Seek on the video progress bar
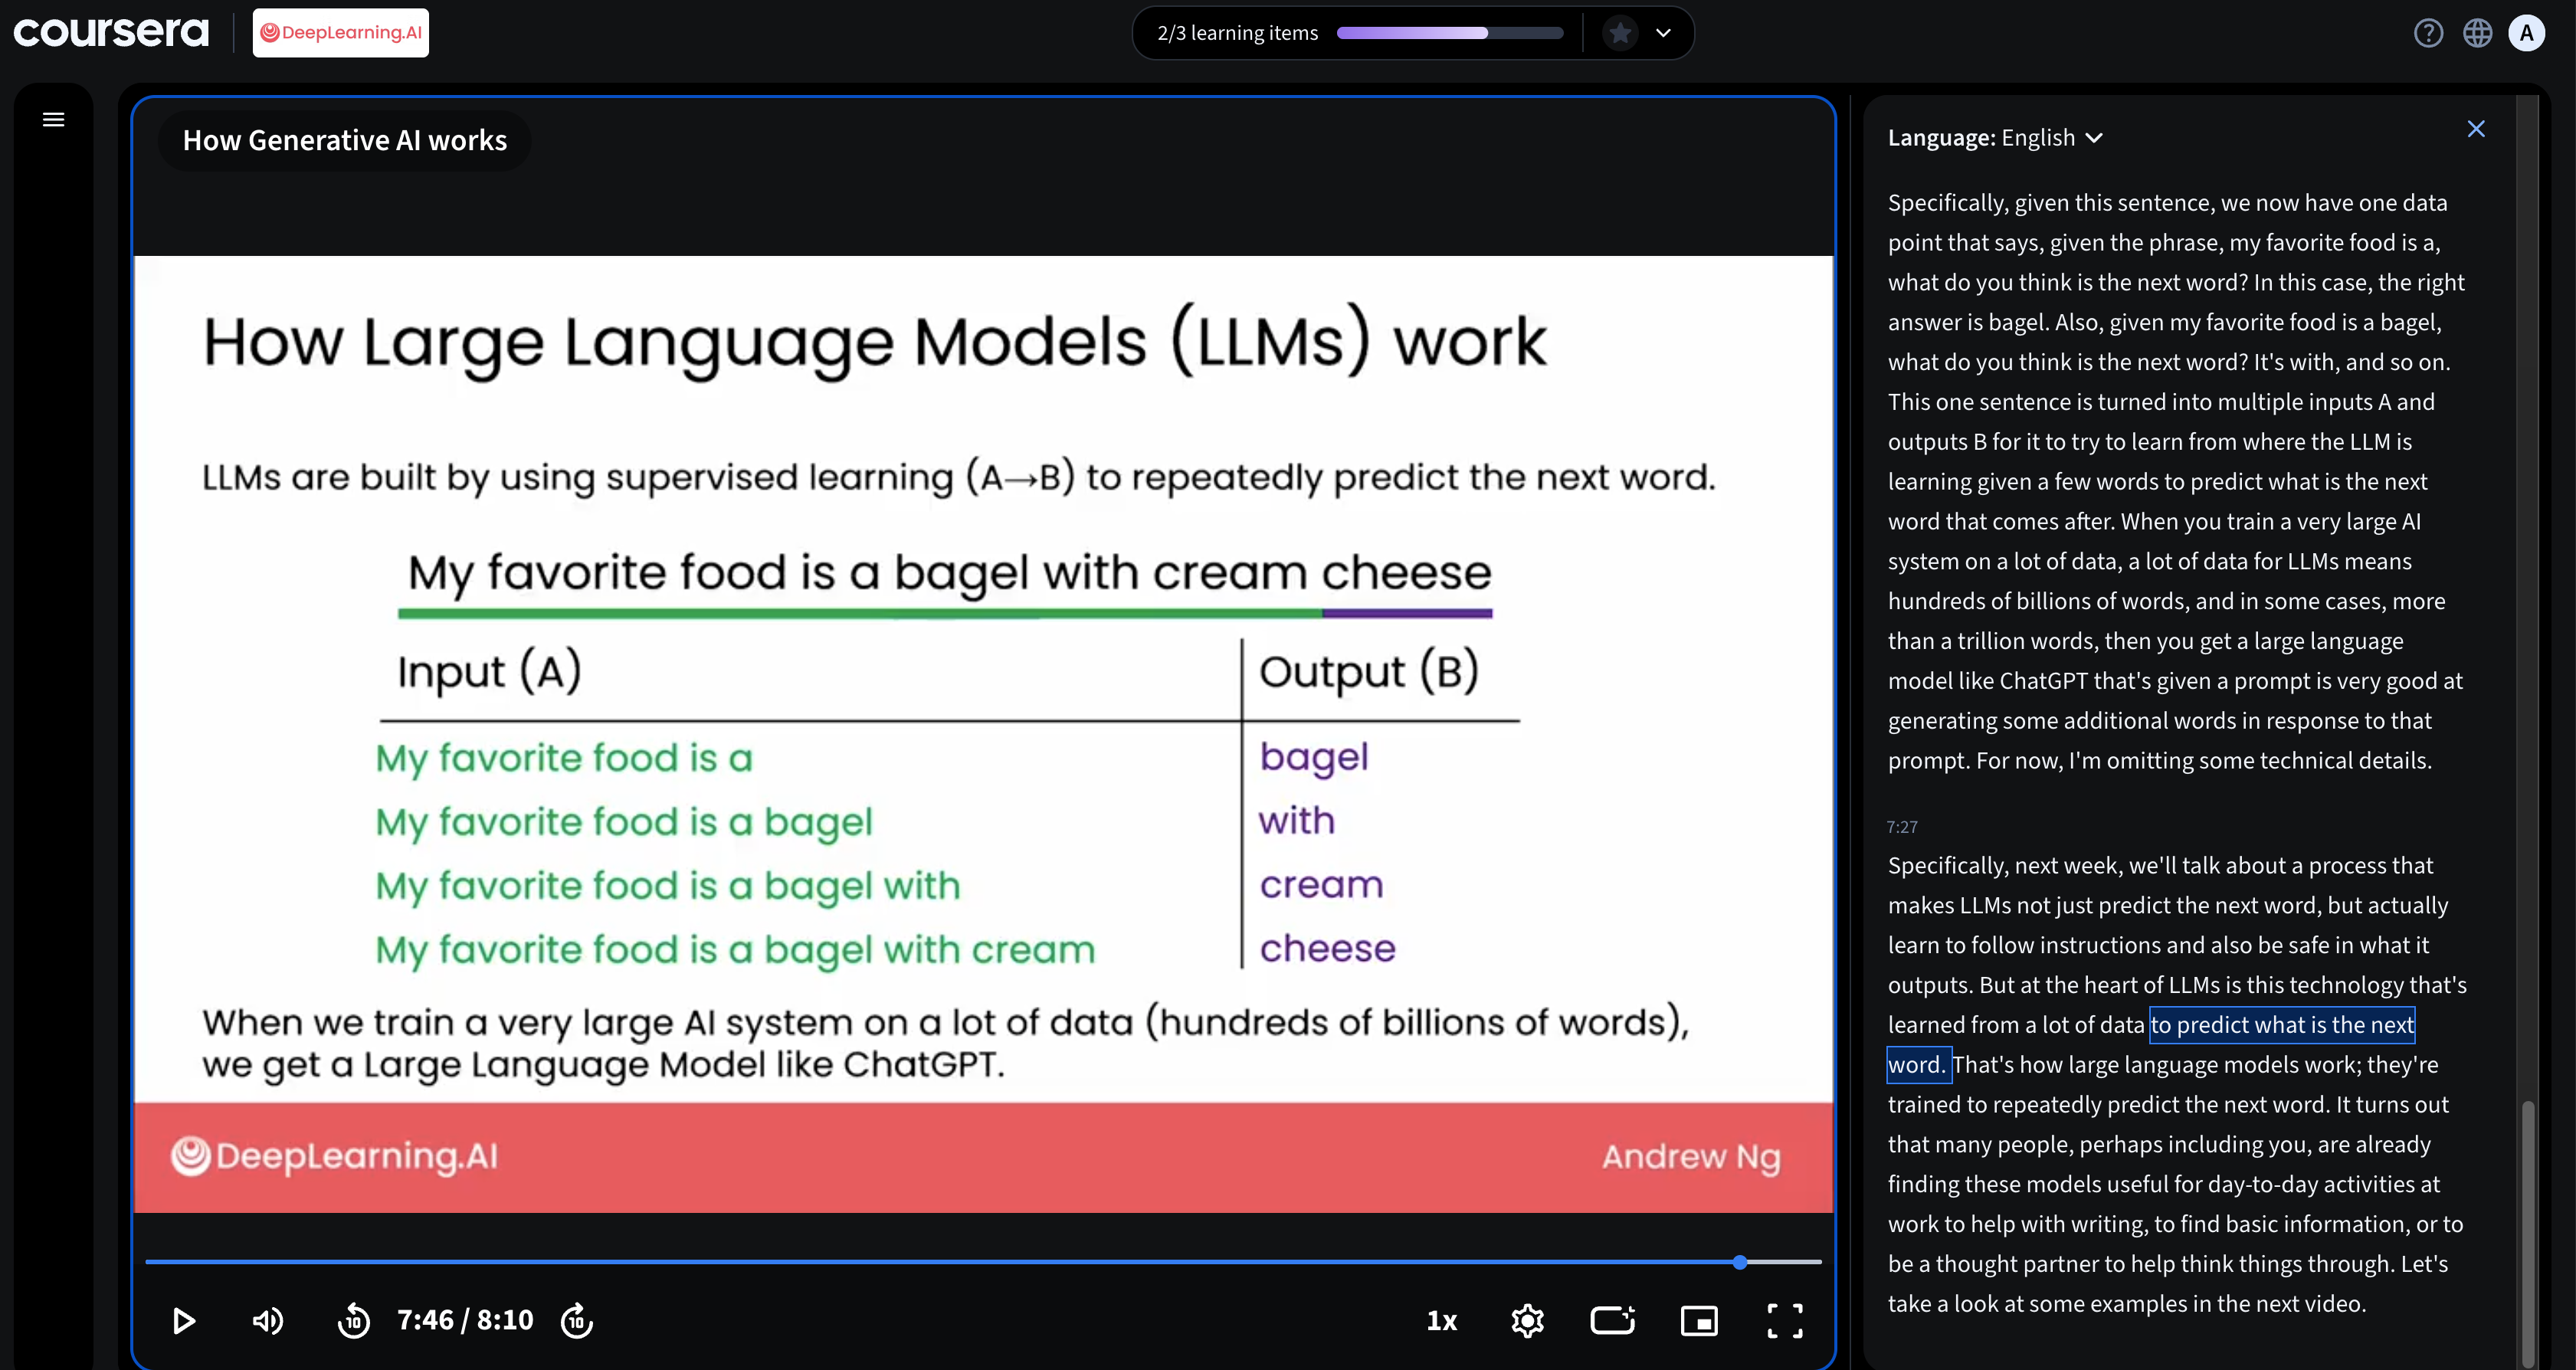Image resolution: width=2576 pixels, height=1370 pixels. coord(983,1262)
